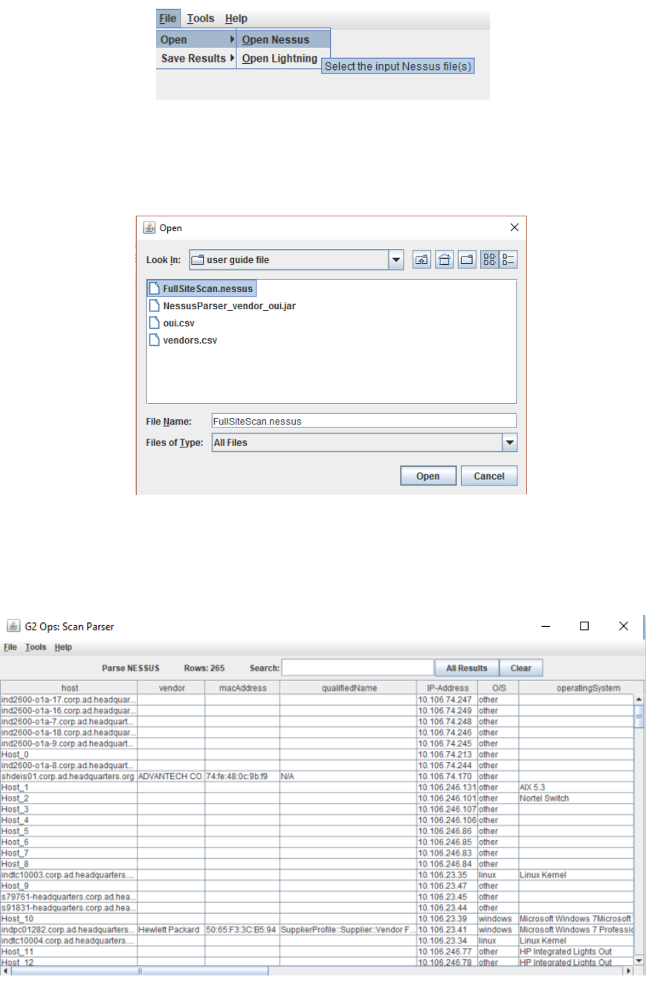646x997 pixels.
Task: Open the Files of Type dropdown
Action: click(x=509, y=442)
